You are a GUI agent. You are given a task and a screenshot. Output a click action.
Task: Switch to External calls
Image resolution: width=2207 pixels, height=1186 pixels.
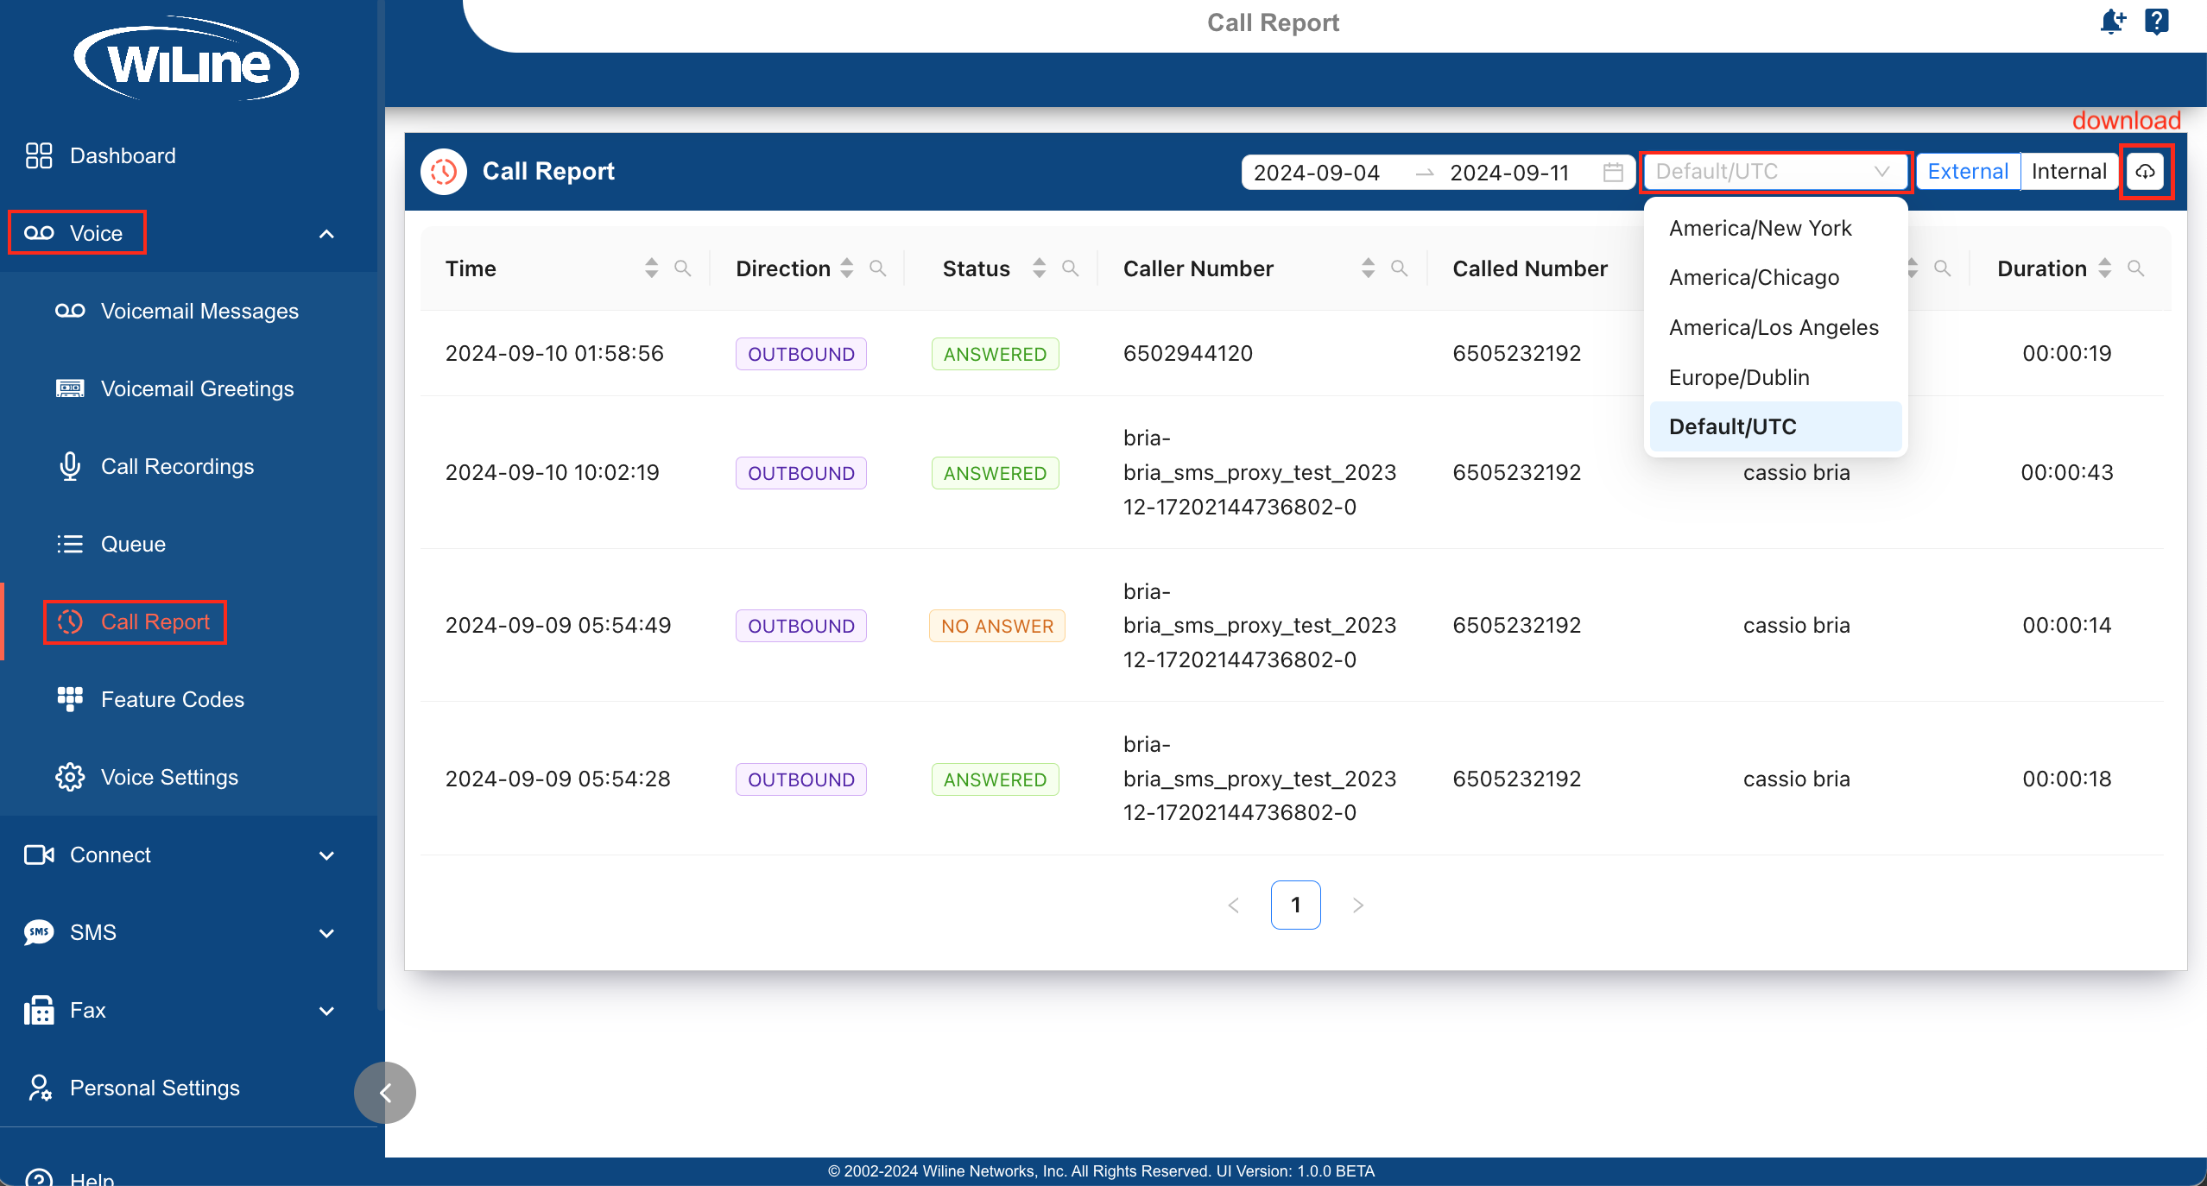click(x=1968, y=171)
